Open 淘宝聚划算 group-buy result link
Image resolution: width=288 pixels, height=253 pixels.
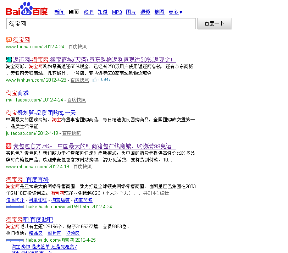pyautogui.click(x=41, y=113)
